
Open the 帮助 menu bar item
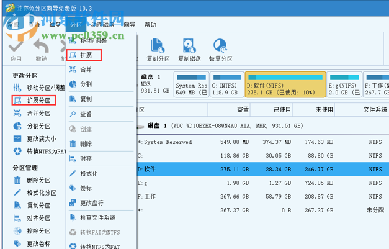[150, 25]
